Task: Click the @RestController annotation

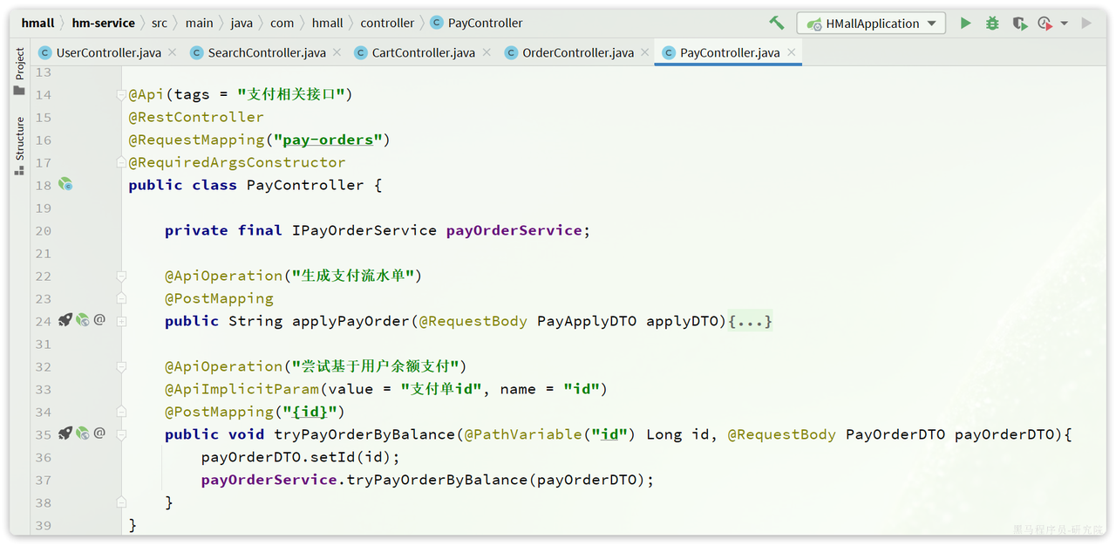Action: pos(196,117)
